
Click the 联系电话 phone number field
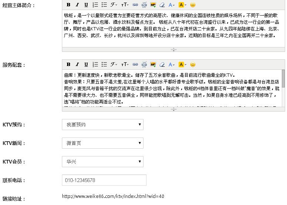click(x=104, y=181)
